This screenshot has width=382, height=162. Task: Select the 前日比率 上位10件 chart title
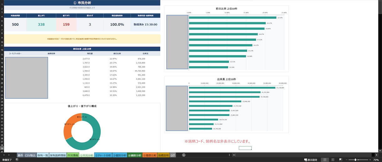(226, 8)
